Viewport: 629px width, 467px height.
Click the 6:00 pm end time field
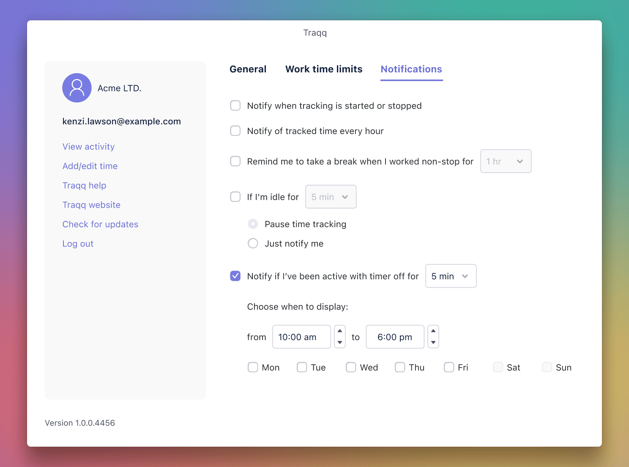click(395, 337)
